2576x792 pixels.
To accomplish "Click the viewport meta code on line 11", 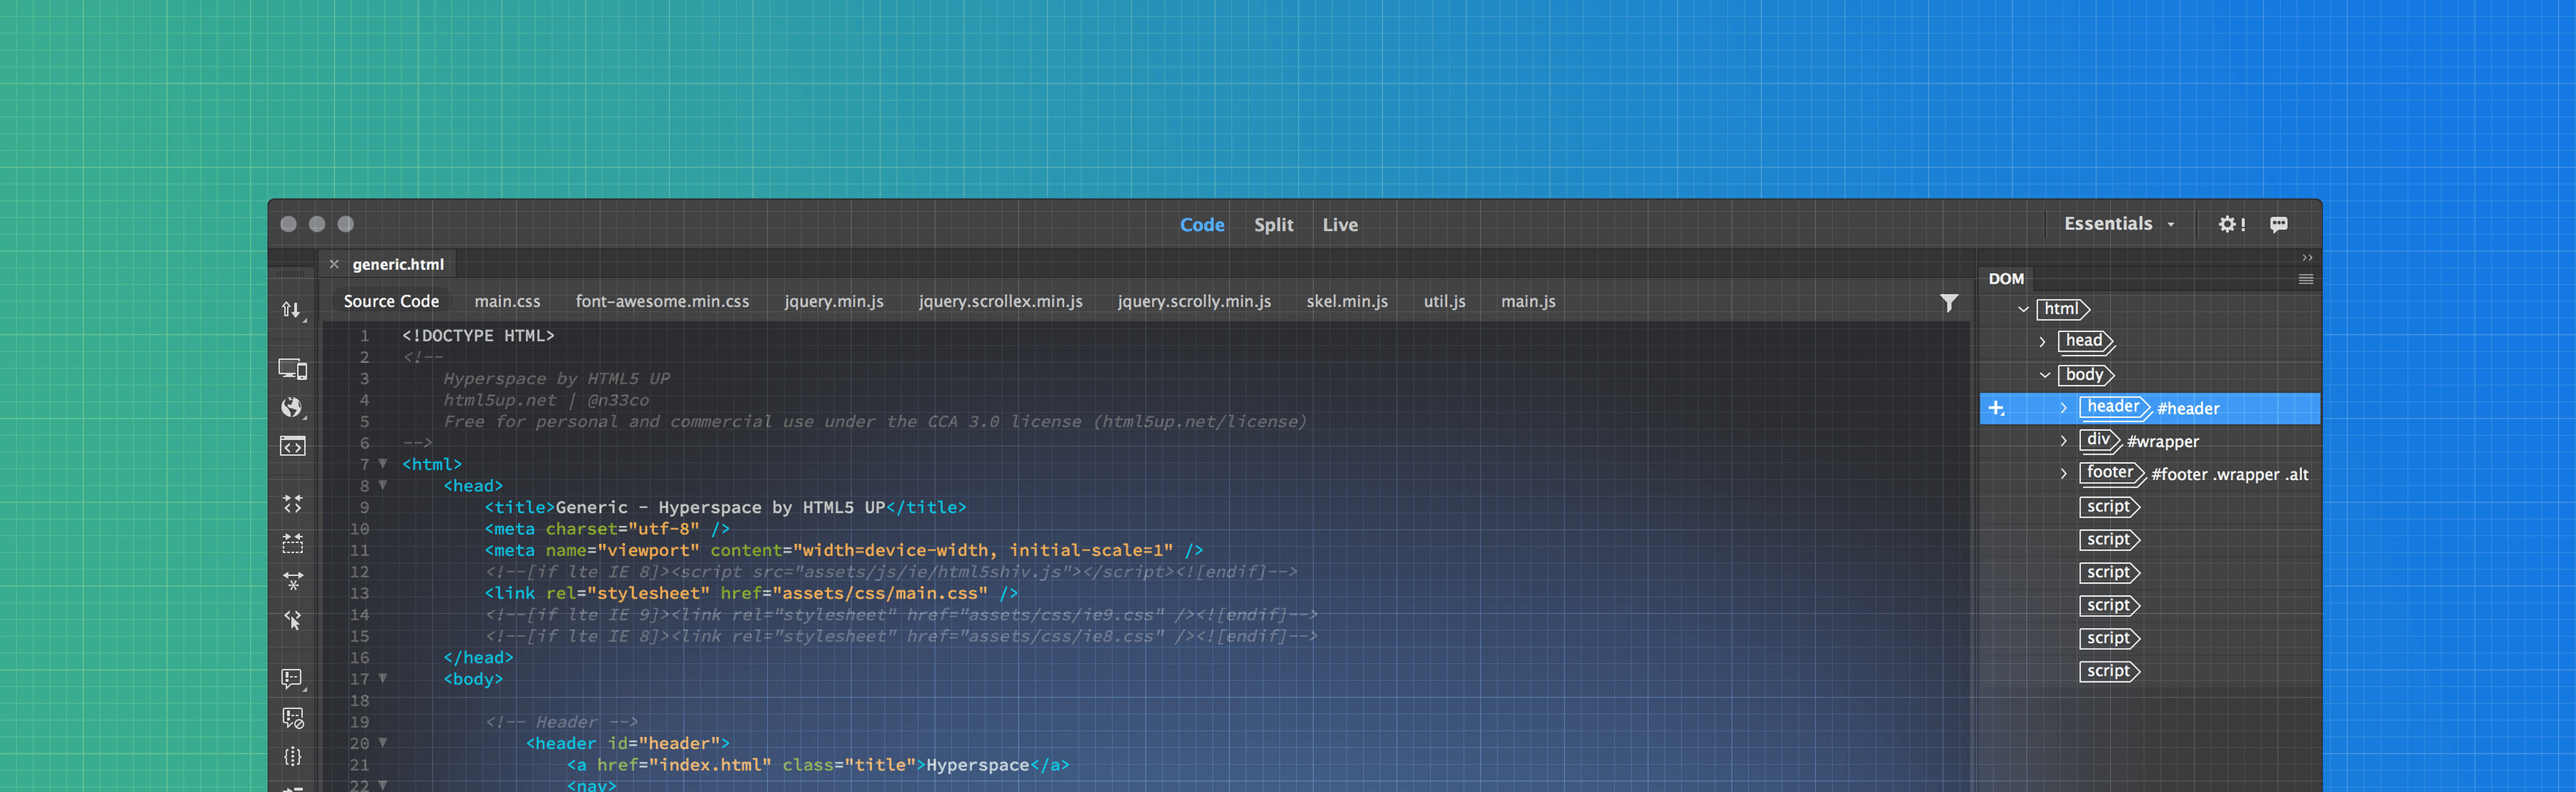I will [x=844, y=550].
